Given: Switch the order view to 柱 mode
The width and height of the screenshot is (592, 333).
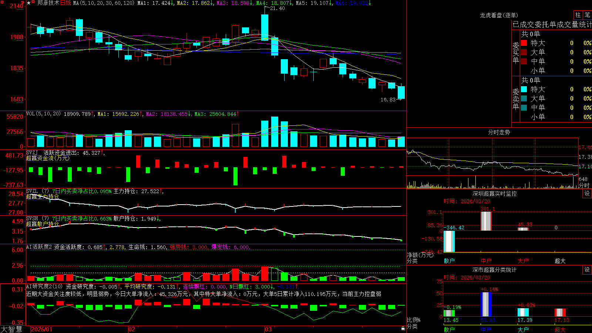Looking at the screenshot, I should coord(578,15).
